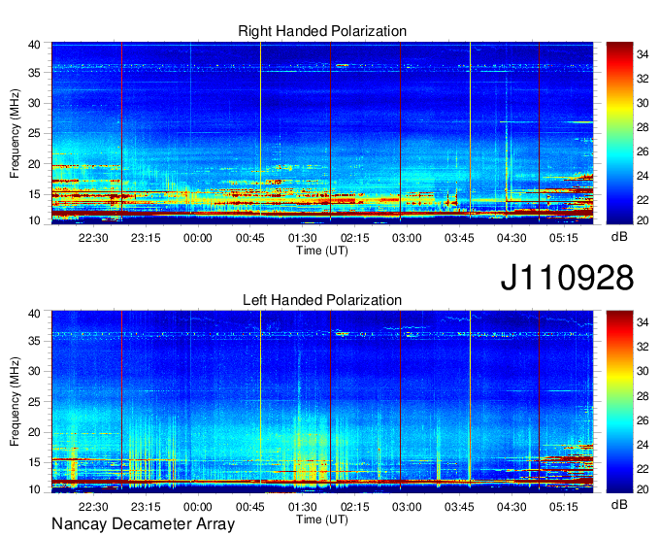This screenshot has width=660, height=536.
Task: Click the color bar of the Left Handed plot
Action: pos(619,402)
